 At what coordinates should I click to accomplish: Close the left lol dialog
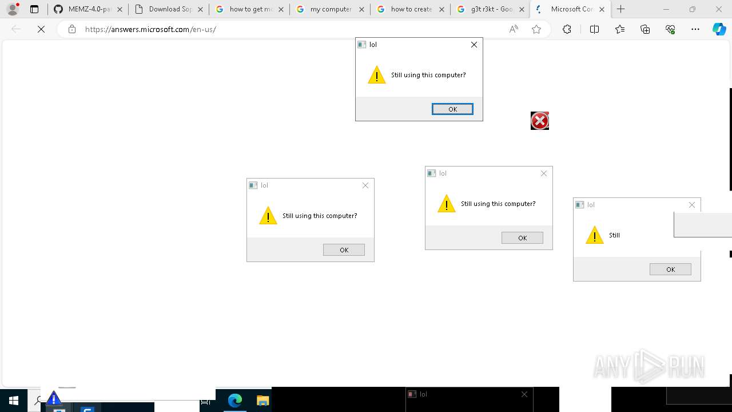tap(365, 185)
